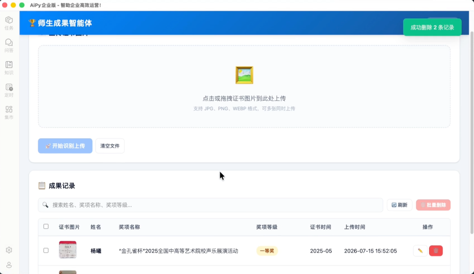Image resolution: width=474 pixels, height=274 pixels.
Task: Click the magnifier icon in the search box
Action: [45, 205]
